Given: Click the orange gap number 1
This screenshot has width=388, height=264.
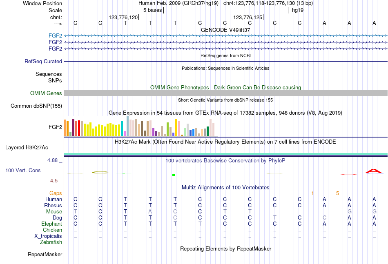Looking at the screenshot, I should (x=312, y=193).
